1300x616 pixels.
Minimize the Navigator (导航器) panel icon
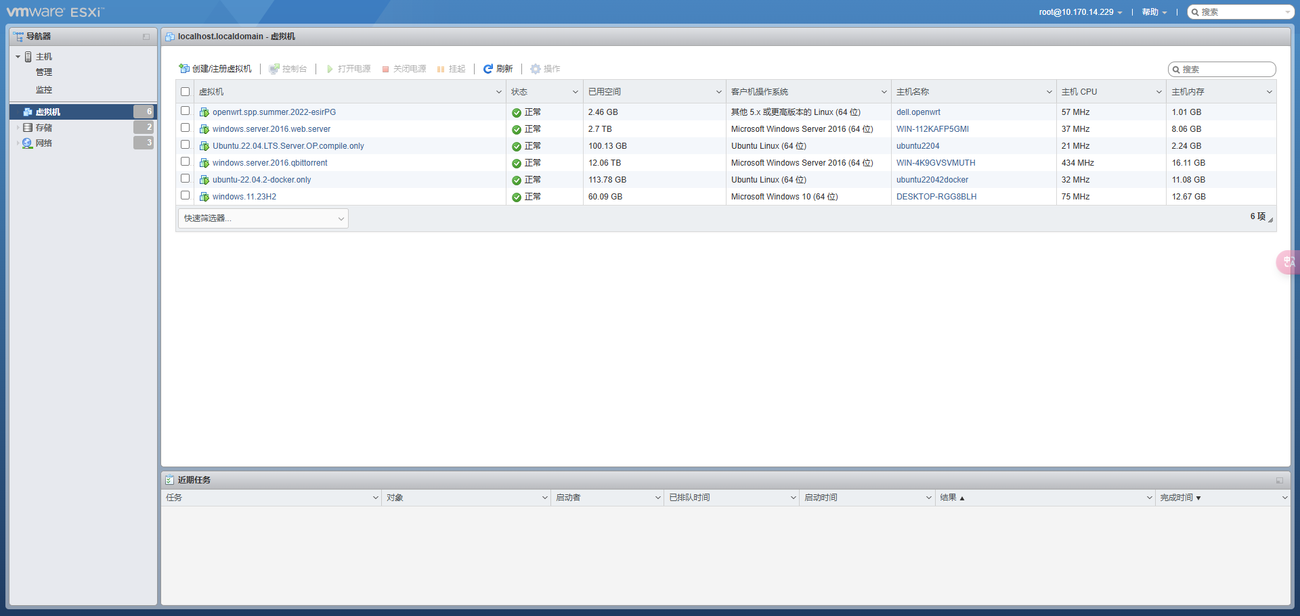[x=146, y=37]
